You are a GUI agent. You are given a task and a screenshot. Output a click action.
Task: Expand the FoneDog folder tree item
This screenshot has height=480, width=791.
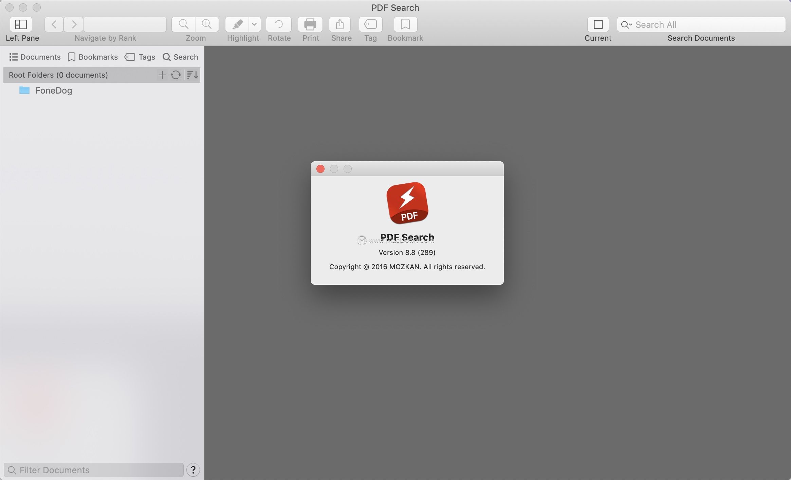tap(11, 90)
